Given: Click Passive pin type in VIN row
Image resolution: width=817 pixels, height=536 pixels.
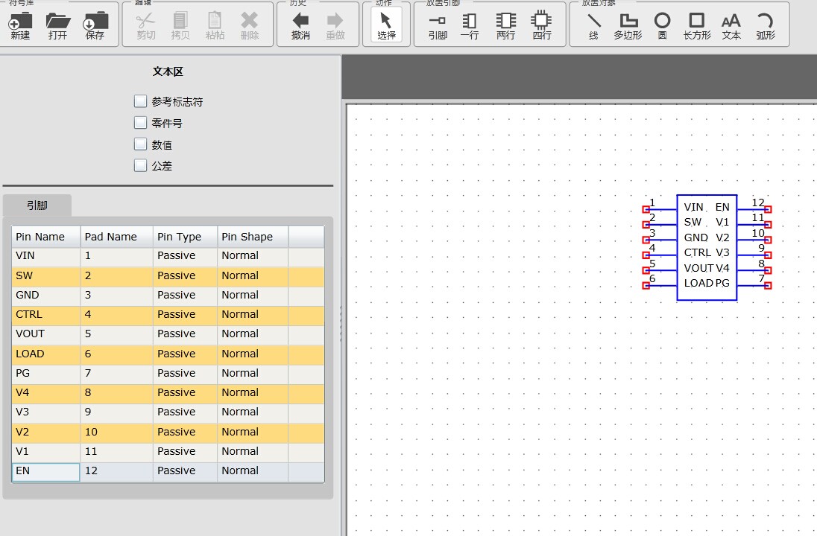Looking at the screenshot, I should (185, 256).
